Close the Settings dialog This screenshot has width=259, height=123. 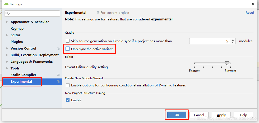point(253,4)
